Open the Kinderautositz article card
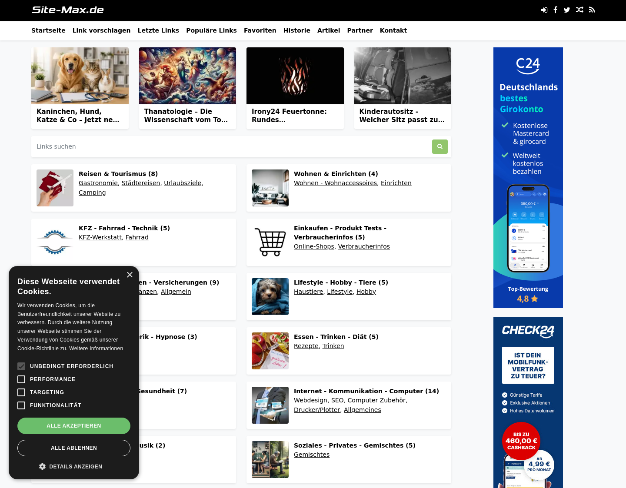The height and width of the screenshot is (488, 626). (403, 88)
